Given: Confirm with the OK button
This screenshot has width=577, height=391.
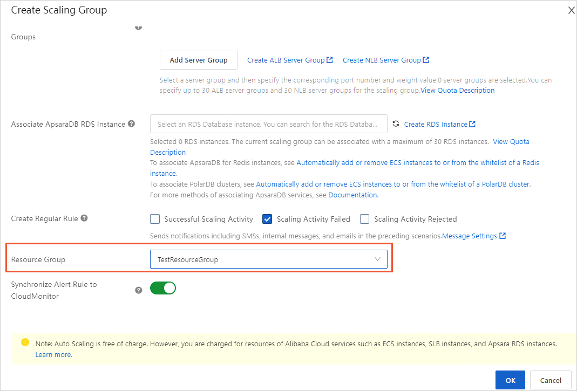Looking at the screenshot, I should [510, 380].
